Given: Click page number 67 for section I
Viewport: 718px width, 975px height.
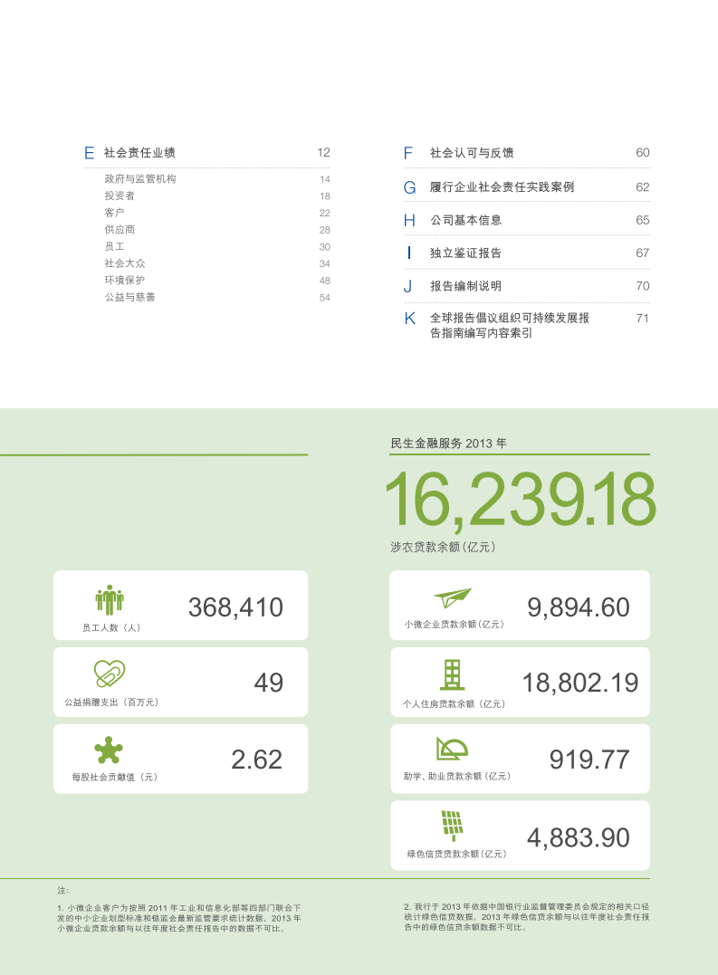Looking at the screenshot, I should [643, 253].
